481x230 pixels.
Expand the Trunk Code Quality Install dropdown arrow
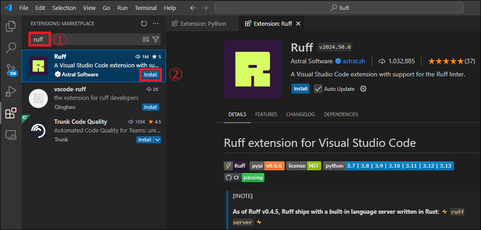pos(157,140)
